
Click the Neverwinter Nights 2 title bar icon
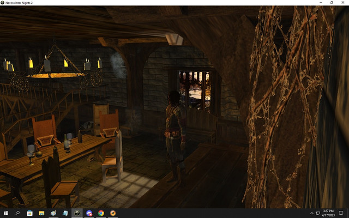[2, 3]
